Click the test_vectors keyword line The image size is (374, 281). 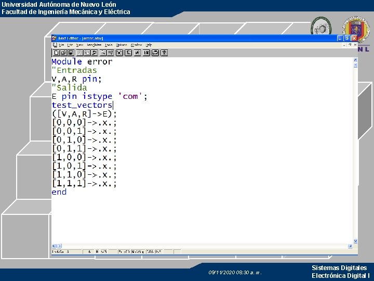(82, 105)
